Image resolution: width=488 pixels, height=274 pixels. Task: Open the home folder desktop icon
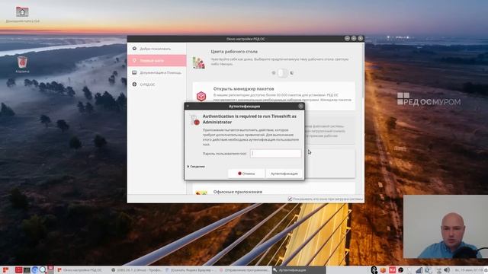[x=22, y=12]
